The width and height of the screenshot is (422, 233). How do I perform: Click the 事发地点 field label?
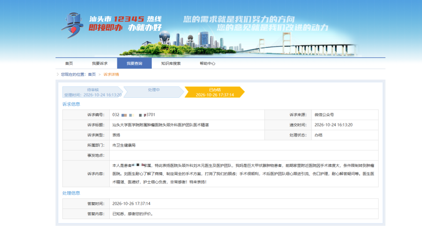(x=95, y=155)
